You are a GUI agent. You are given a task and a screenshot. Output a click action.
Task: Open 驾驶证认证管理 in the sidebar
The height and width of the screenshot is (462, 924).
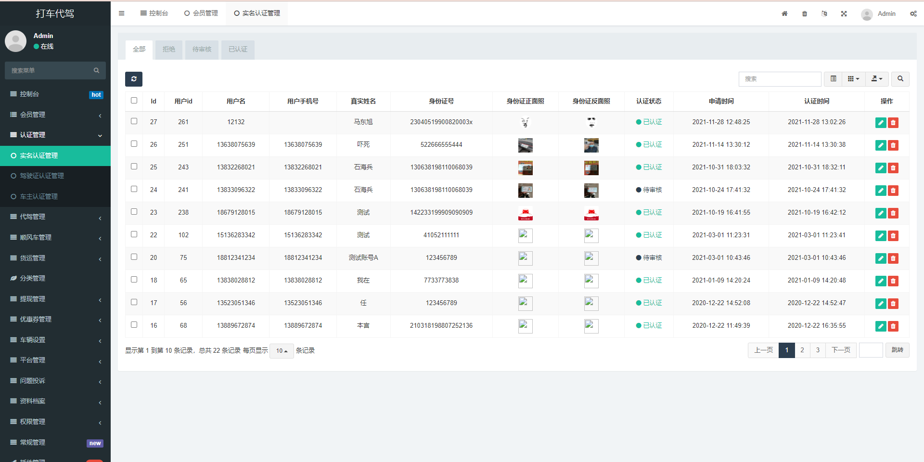point(42,176)
